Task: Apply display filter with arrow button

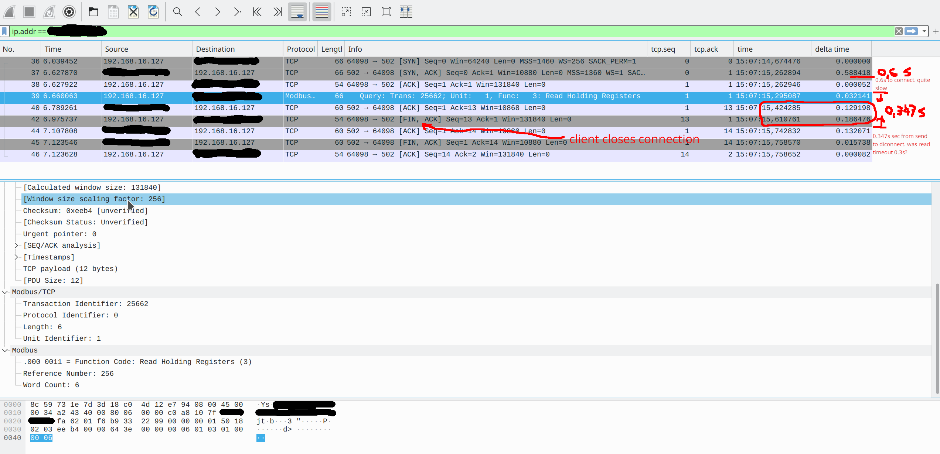Action: coord(911,31)
